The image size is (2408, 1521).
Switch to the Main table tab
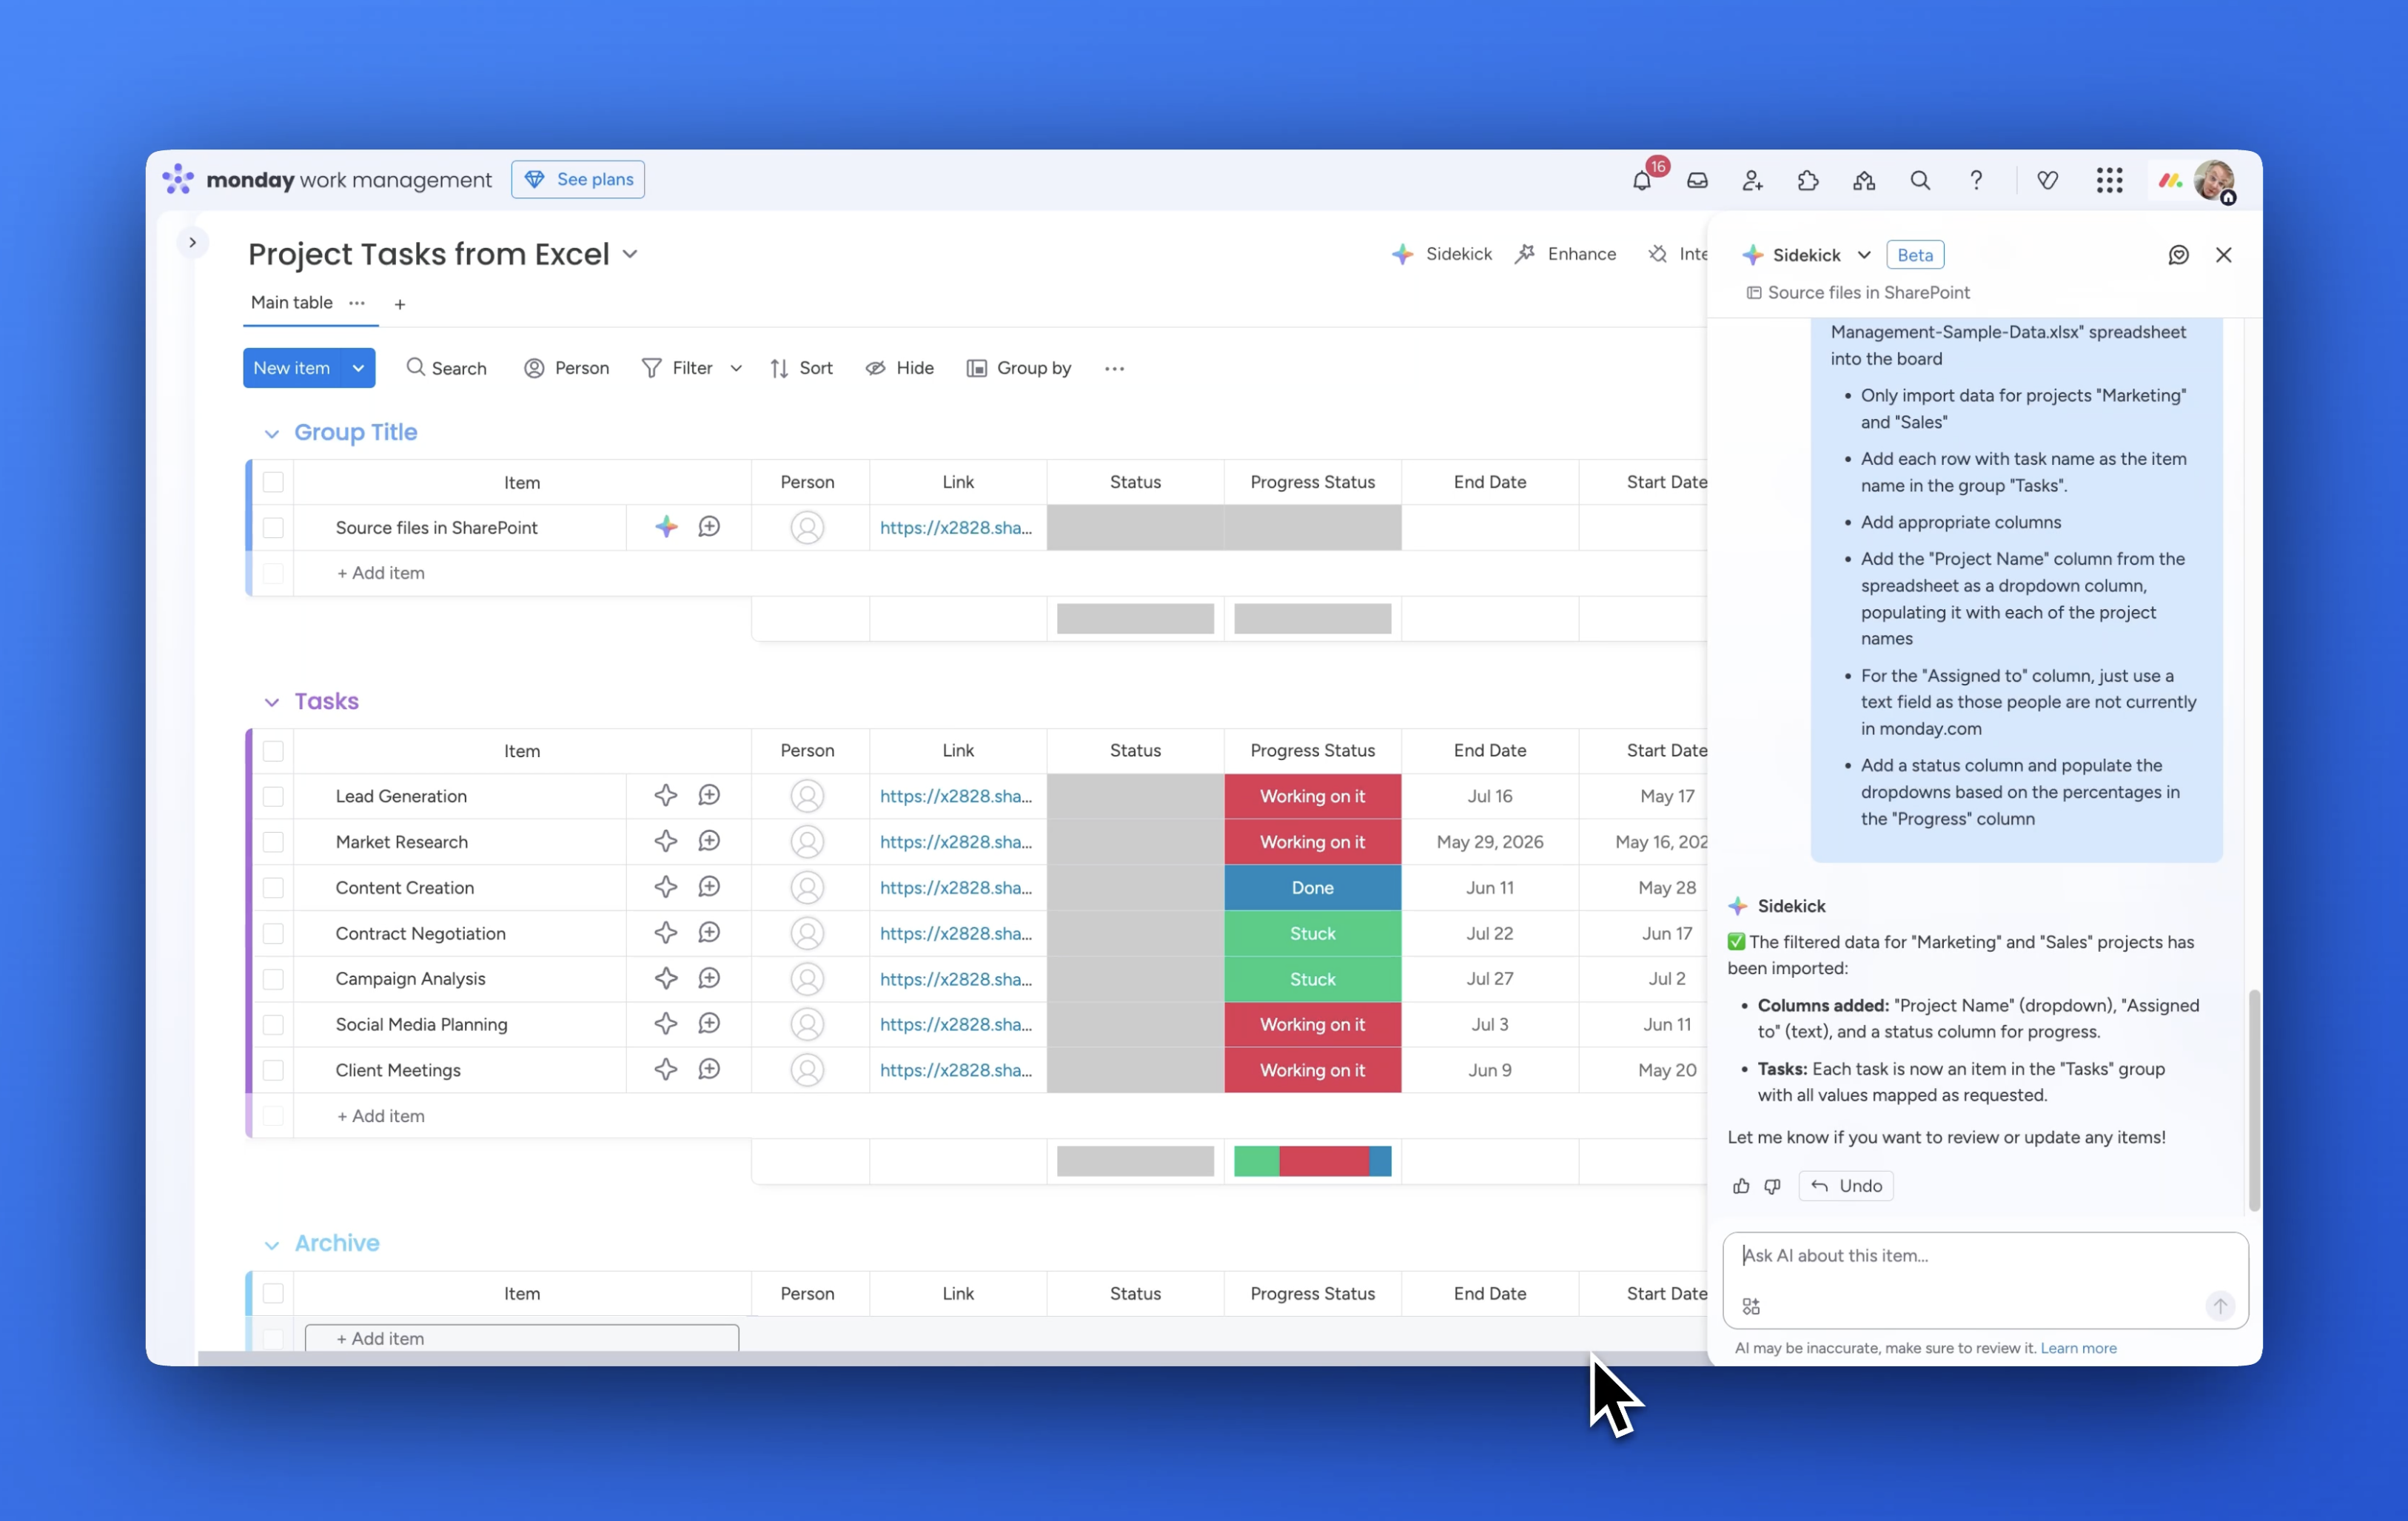pyautogui.click(x=291, y=303)
